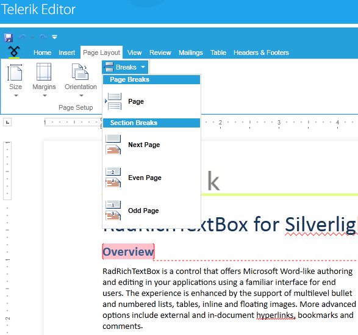Click the Even Page section icon
Image resolution: width=358 pixels, height=335 pixels.
pyautogui.click(x=113, y=178)
